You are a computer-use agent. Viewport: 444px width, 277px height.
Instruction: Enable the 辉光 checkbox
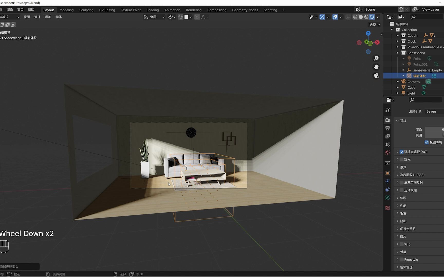pyautogui.click(x=402, y=160)
